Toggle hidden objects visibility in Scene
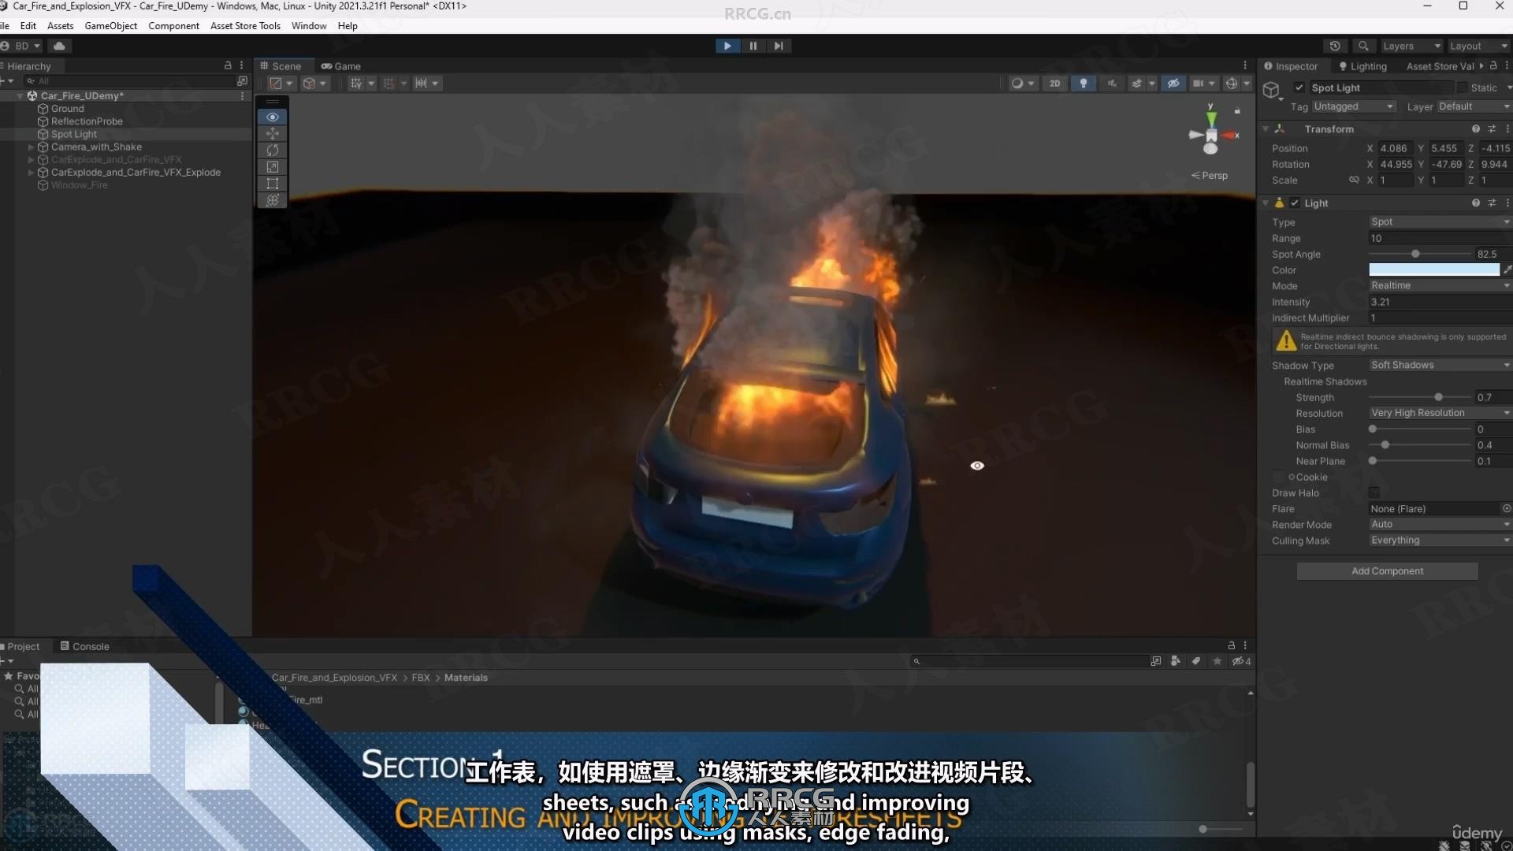1513x851 pixels. click(x=1173, y=84)
